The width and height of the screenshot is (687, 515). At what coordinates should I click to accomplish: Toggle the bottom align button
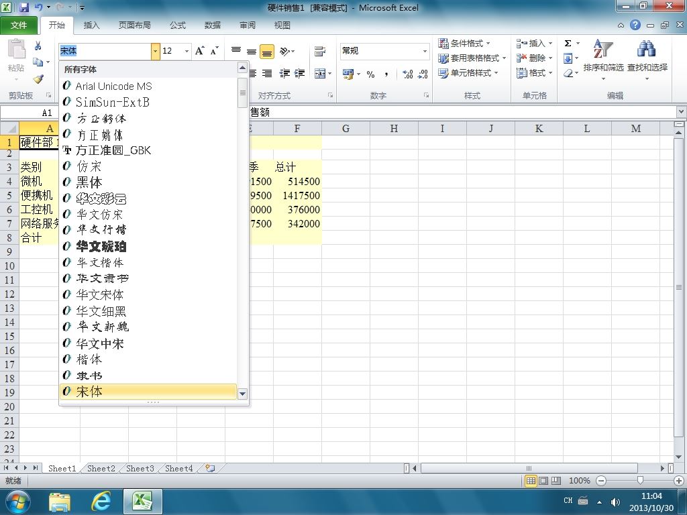coord(267,51)
